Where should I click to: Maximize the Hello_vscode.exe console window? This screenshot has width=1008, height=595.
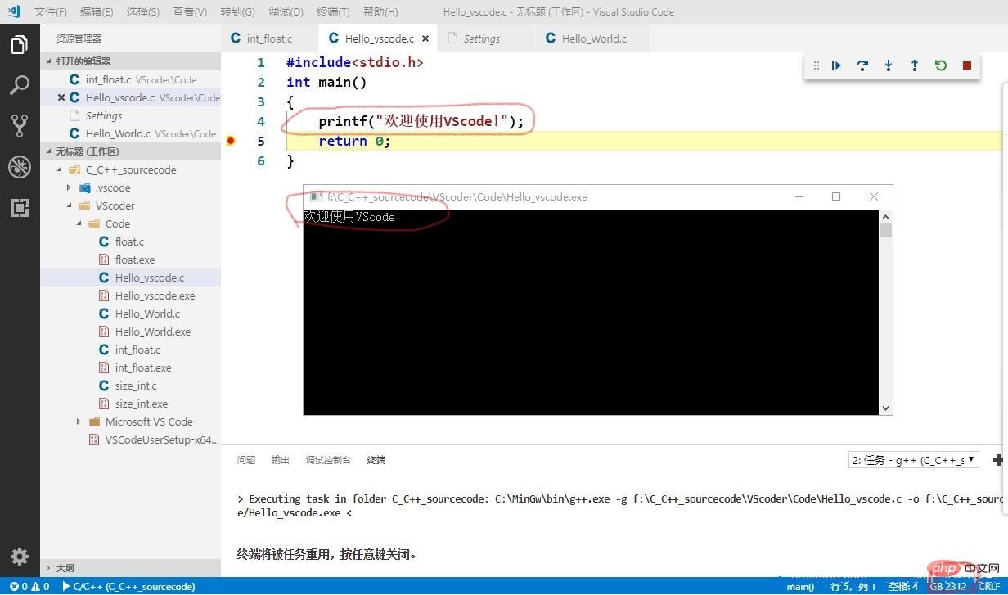[836, 196]
